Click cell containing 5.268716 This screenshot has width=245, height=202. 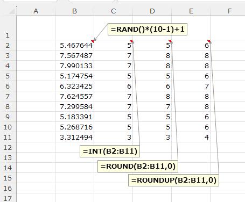[x=74, y=127]
